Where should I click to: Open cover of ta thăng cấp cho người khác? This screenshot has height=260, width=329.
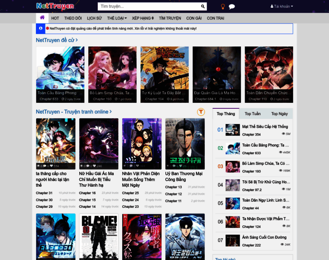coord(55,144)
